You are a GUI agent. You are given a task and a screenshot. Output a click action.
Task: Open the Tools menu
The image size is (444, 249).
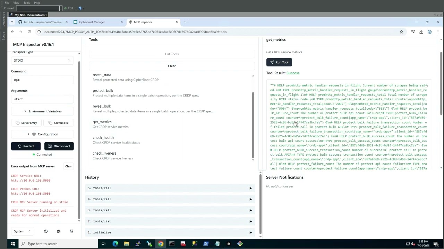coord(27,3)
